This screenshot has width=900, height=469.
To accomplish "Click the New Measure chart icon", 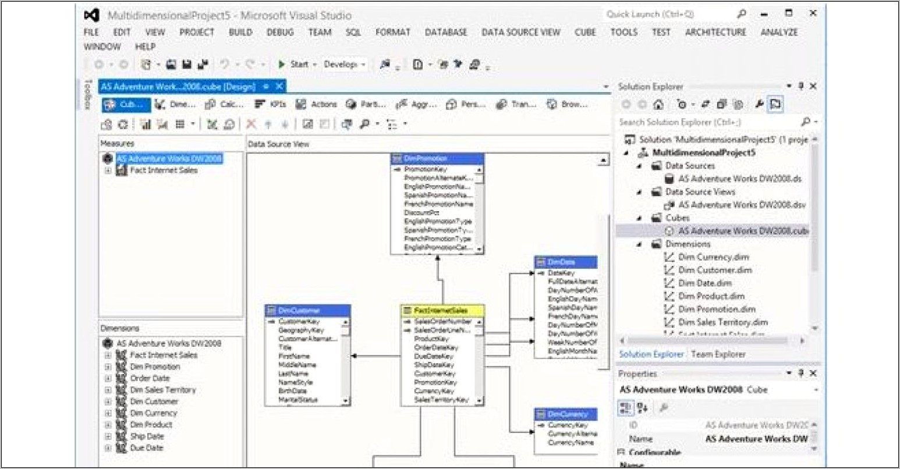I will [x=146, y=125].
